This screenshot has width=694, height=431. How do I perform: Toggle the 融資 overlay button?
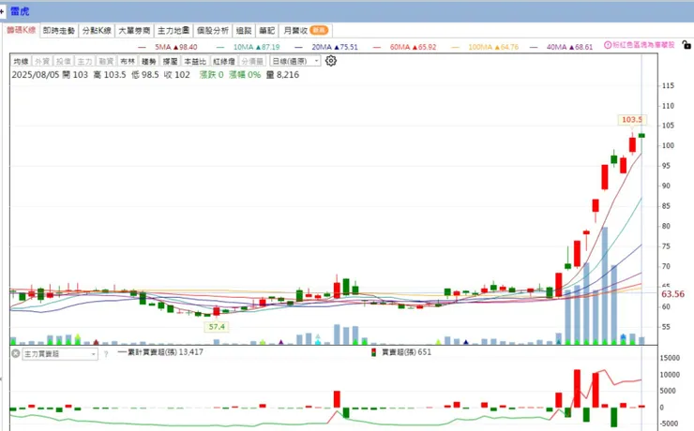pos(106,62)
